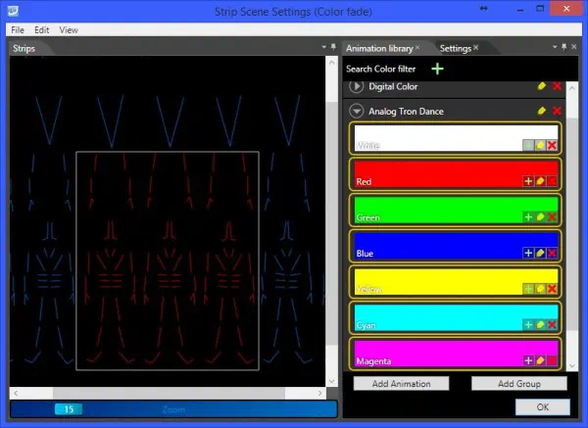588x428 pixels.
Task: Delete the Yellow animation
Action: (x=552, y=289)
